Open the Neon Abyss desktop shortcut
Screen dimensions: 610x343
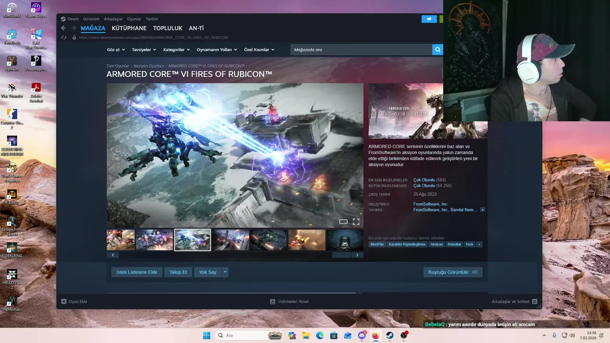click(36, 10)
